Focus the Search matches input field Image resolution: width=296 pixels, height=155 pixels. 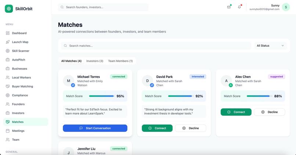click(x=156, y=46)
